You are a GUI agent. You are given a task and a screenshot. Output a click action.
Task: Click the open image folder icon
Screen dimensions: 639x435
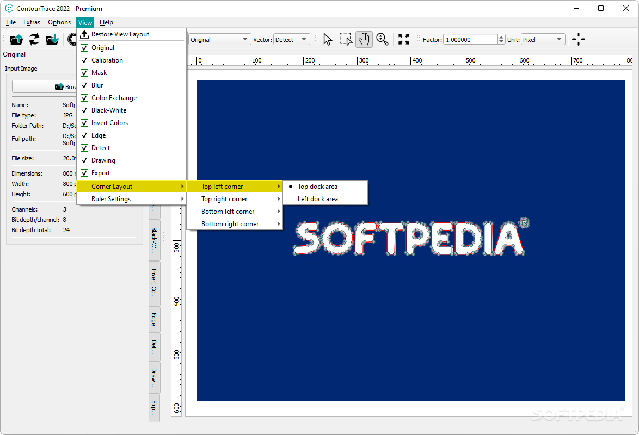16,40
